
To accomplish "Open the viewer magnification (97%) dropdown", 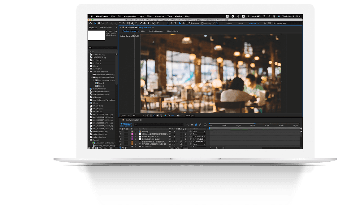I will pyautogui.click(x=124, y=116).
